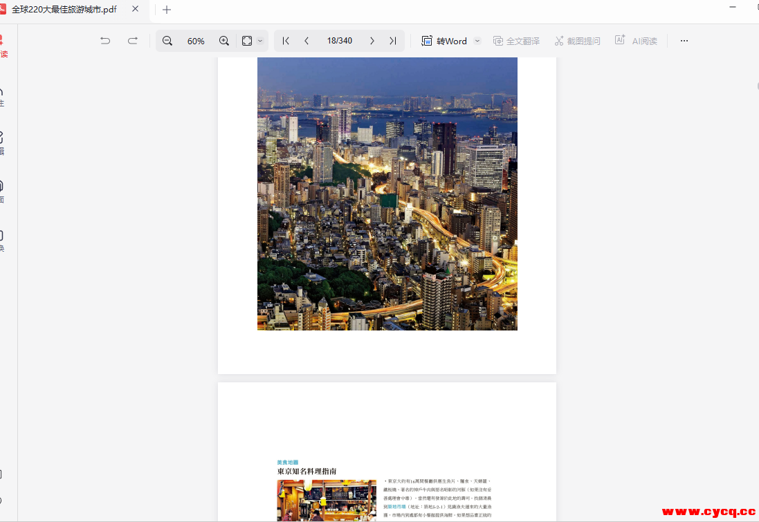
Task: Go to the previous page icon
Action: 306,41
